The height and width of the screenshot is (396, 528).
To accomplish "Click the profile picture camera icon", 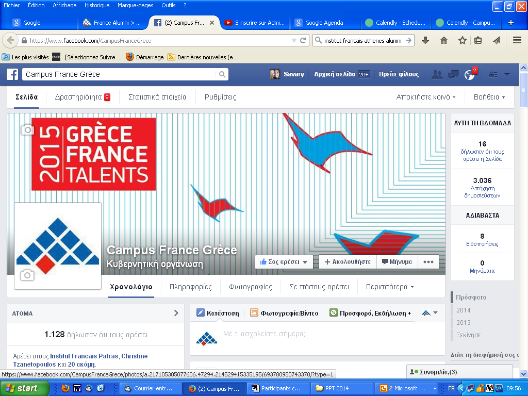I will click(27, 275).
